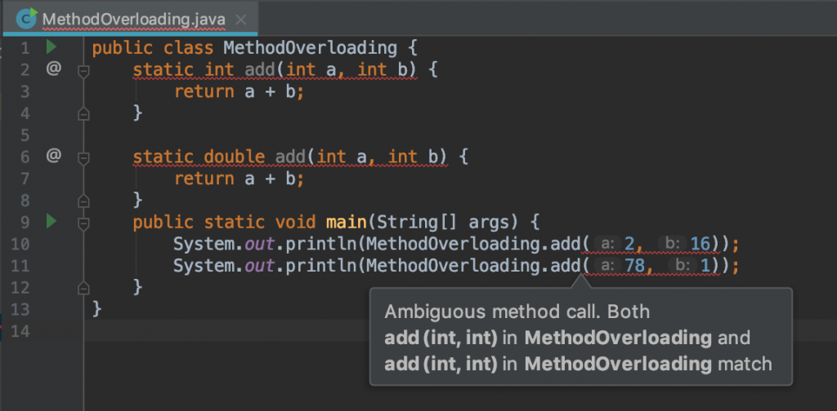The width and height of the screenshot is (837, 411).
Task: Click 'static int' keywords on line 2
Action: [x=184, y=70]
